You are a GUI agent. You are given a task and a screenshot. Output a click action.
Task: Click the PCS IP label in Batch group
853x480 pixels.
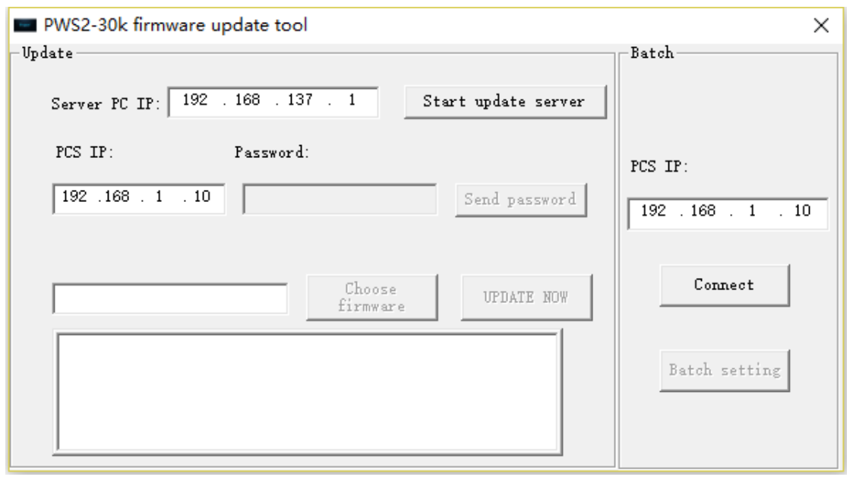659,166
